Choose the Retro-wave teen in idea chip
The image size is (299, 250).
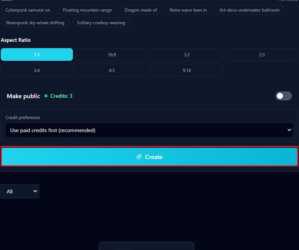click(x=188, y=10)
